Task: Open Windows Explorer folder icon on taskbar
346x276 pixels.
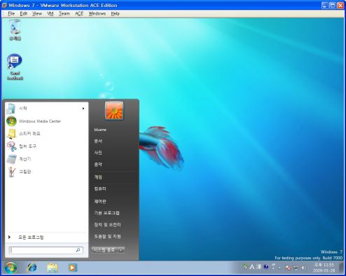Action: tap(53, 268)
